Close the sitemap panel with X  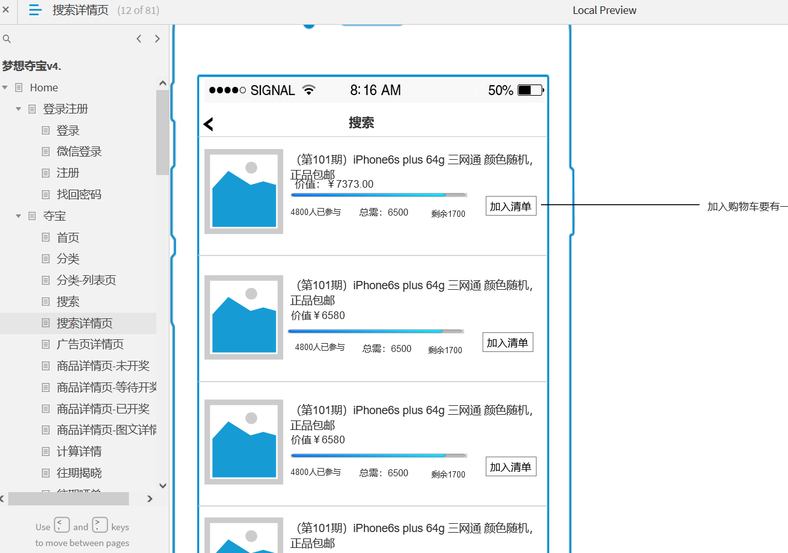6,10
